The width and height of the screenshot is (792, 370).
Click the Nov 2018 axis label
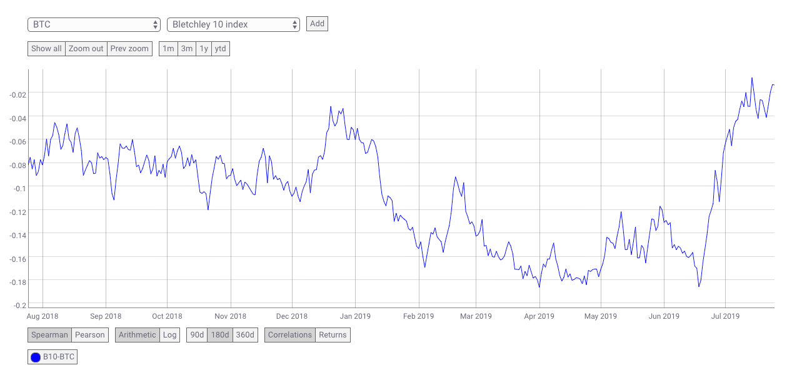tap(230, 316)
